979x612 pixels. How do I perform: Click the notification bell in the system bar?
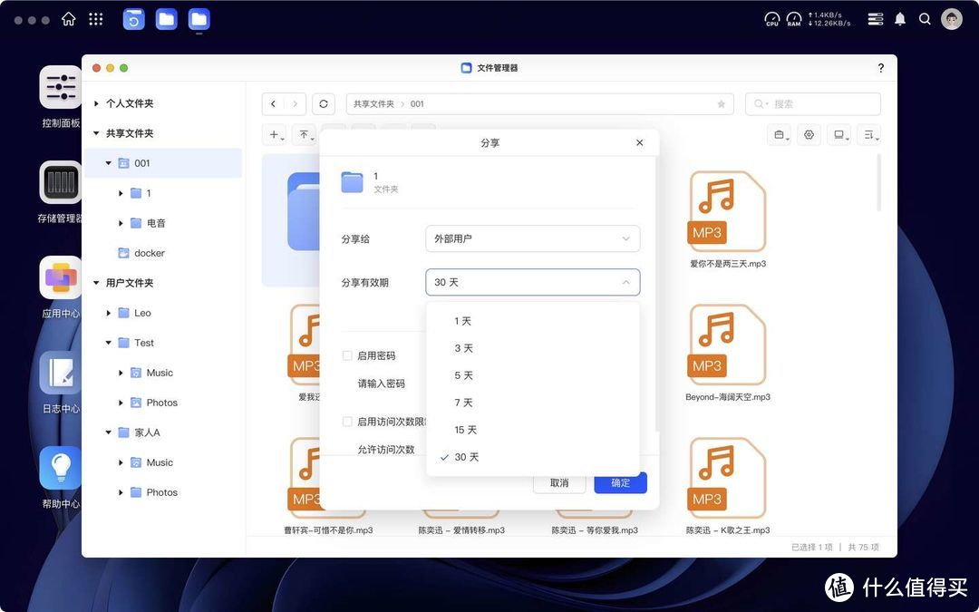pos(899,18)
